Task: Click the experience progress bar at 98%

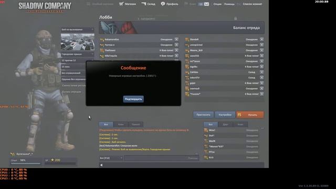Action: click(26, 163)
